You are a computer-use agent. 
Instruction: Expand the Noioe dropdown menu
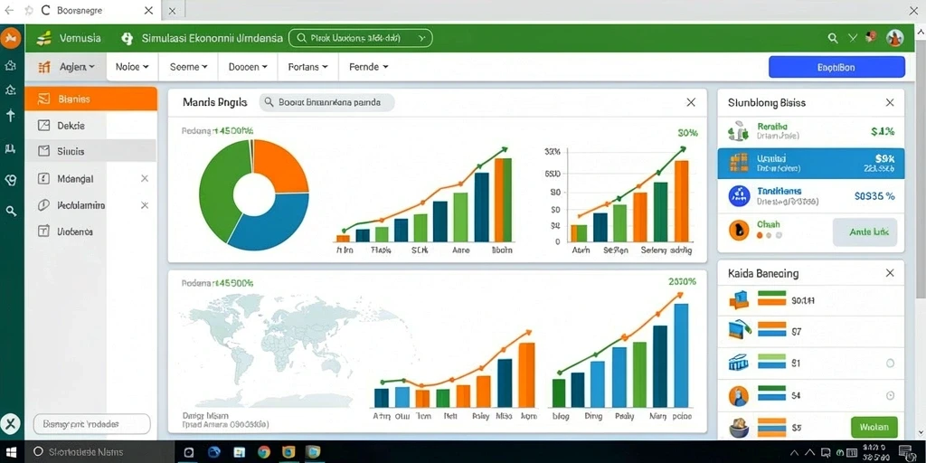click(x=132, y=67)
